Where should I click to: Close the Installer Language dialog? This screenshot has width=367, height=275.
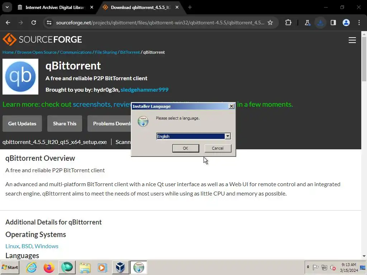click(x=231, y=106)
